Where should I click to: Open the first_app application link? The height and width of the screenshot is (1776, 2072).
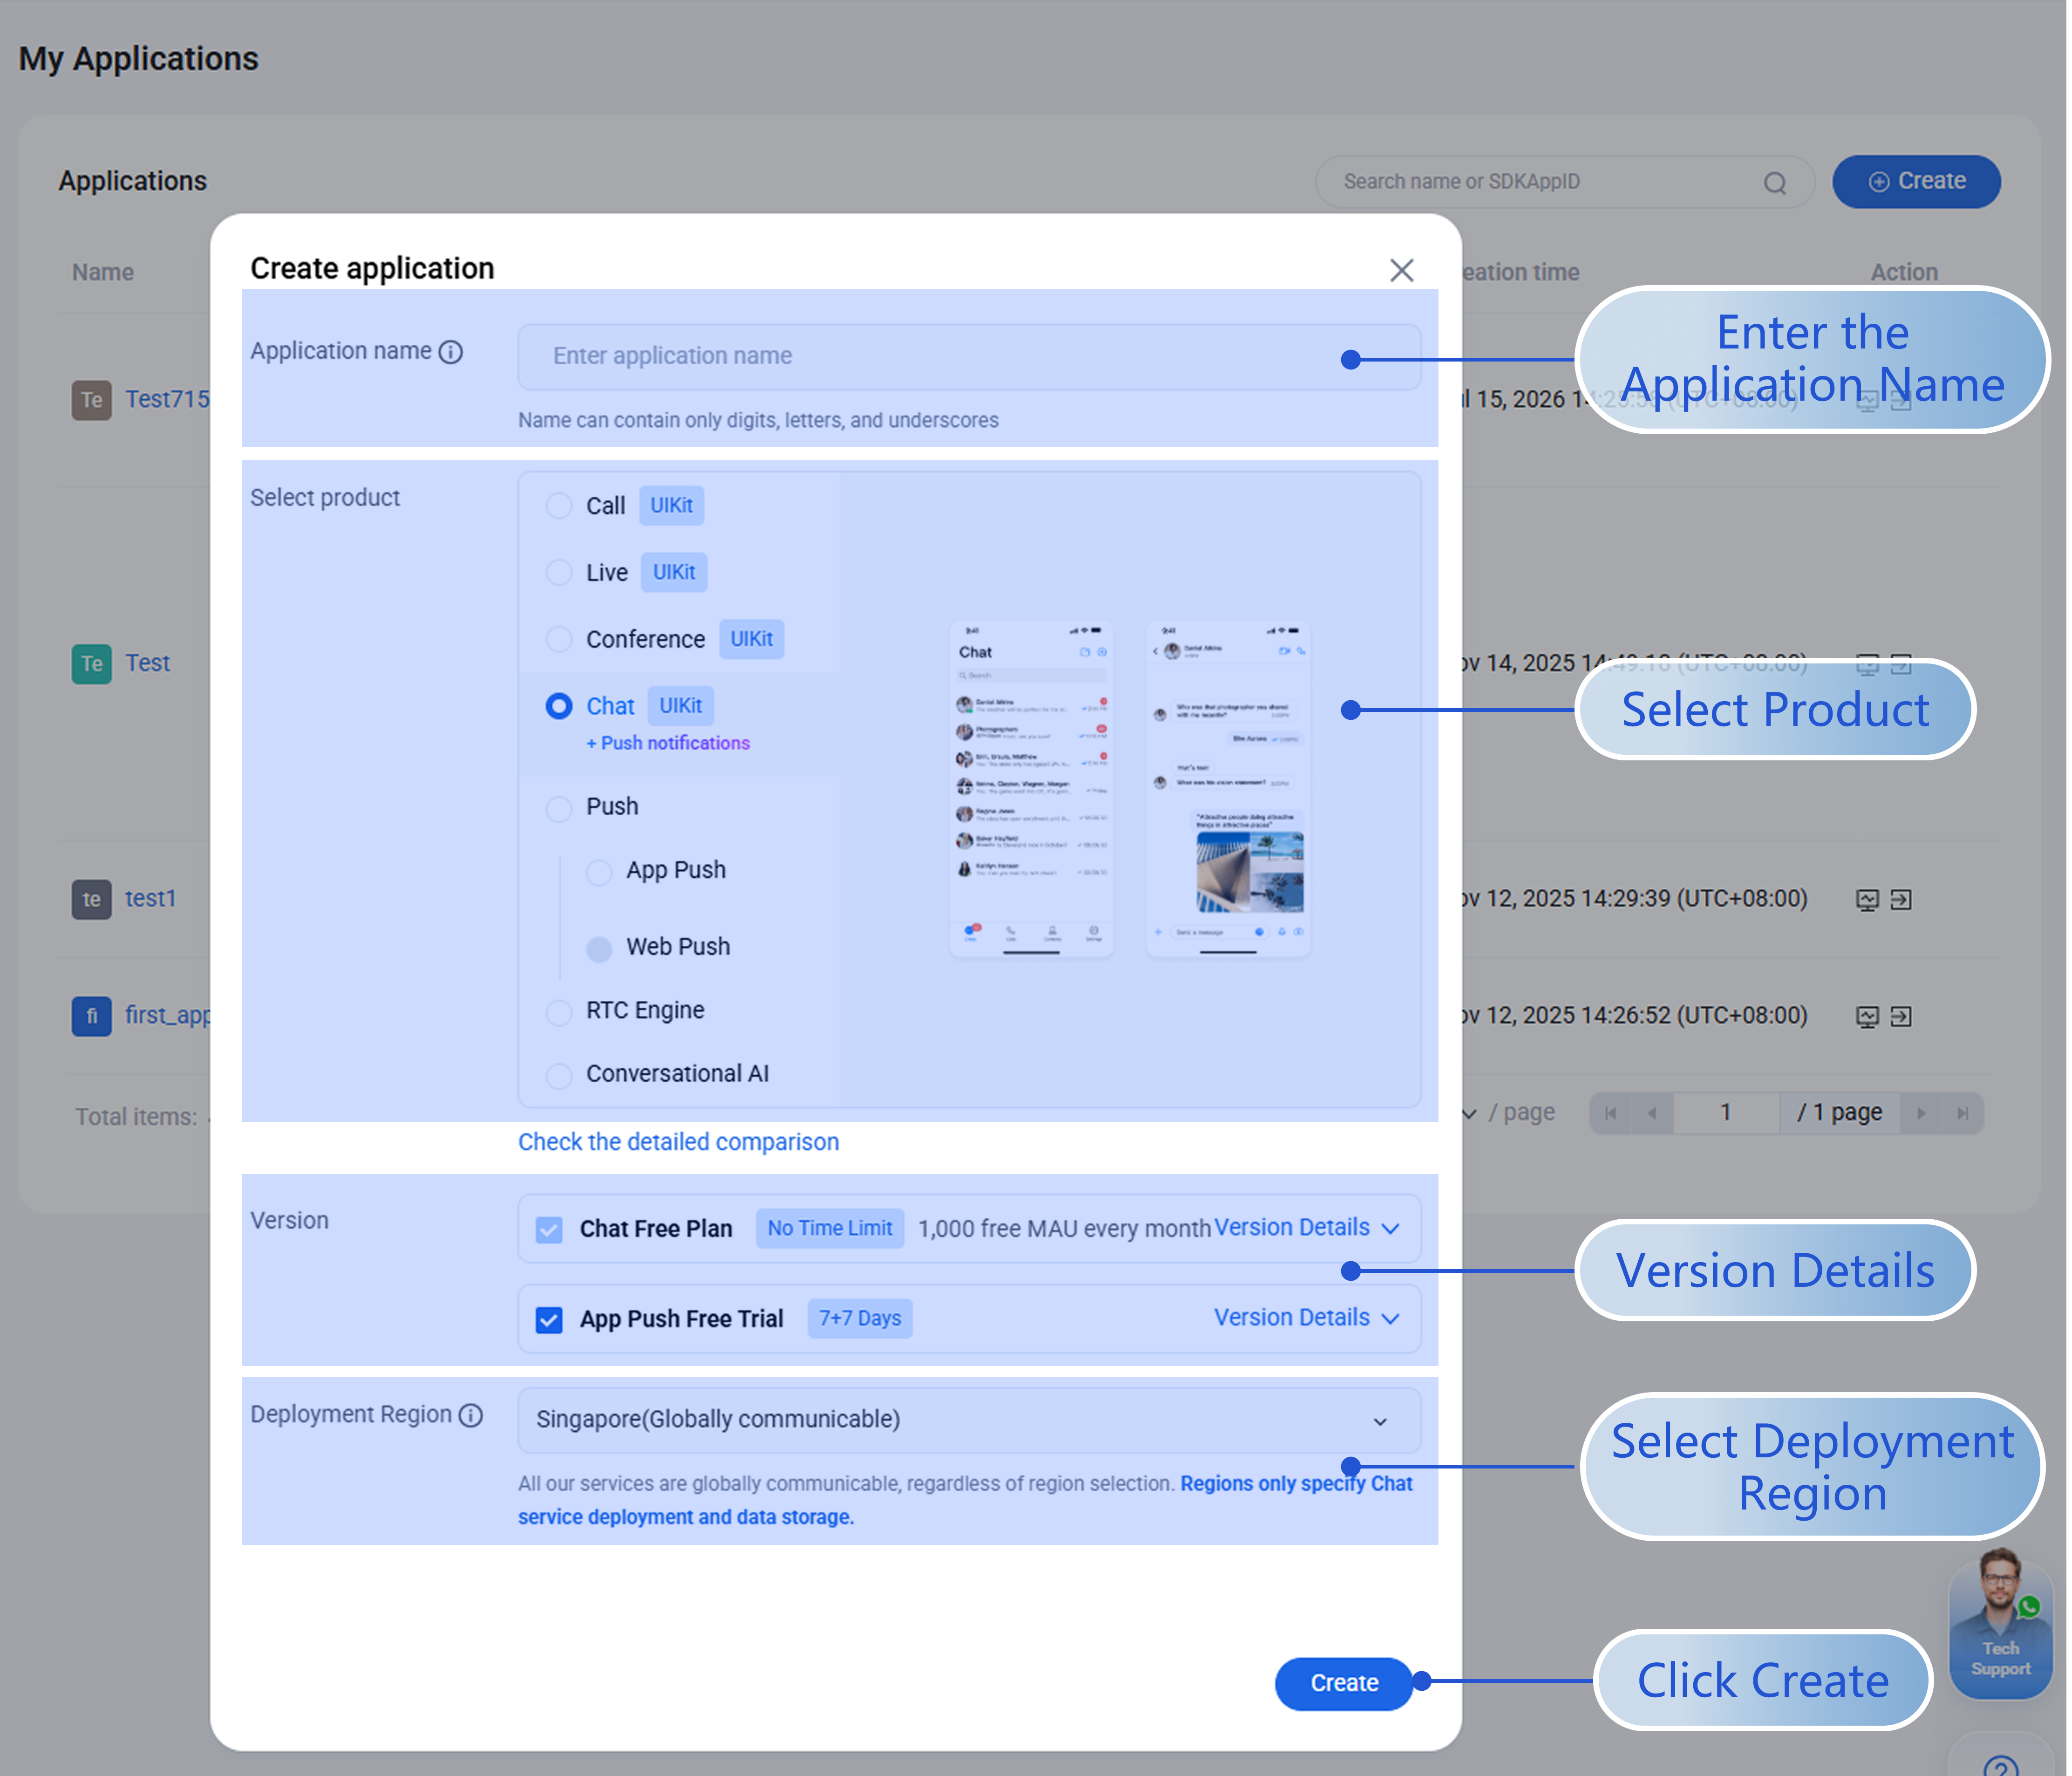167,1015
